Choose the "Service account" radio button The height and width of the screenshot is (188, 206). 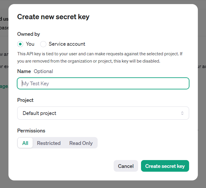(43, 44)
